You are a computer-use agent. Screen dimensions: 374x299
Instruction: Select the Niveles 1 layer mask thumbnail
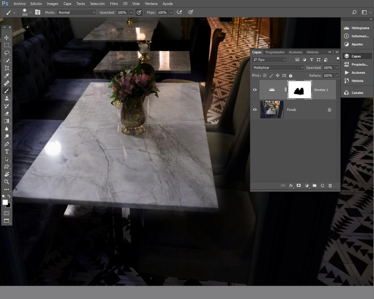coord(299,90)
